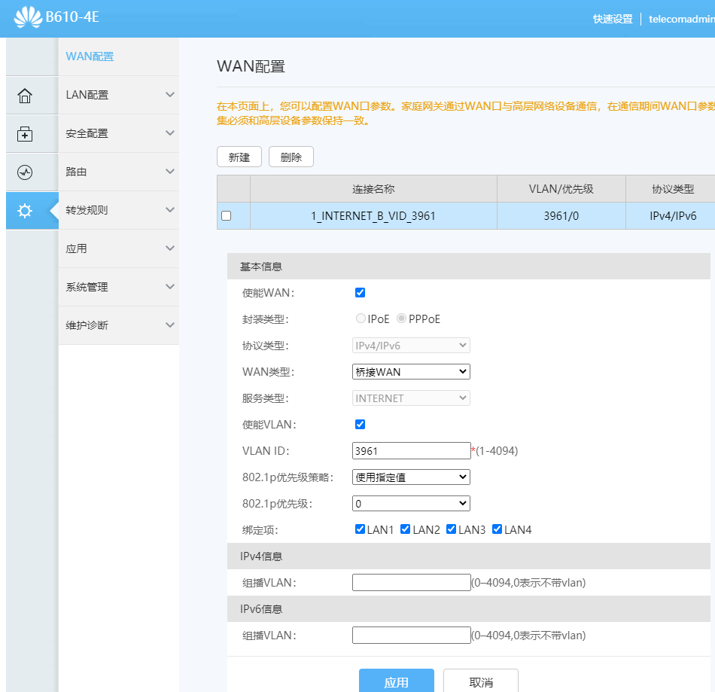The image size is (715, 692).
Task: Click the 新建 button
Action: click(239, 157)
